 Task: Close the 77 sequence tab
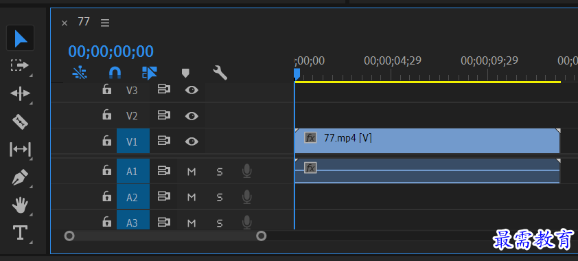pyautogui.click(x=65, y=23)
